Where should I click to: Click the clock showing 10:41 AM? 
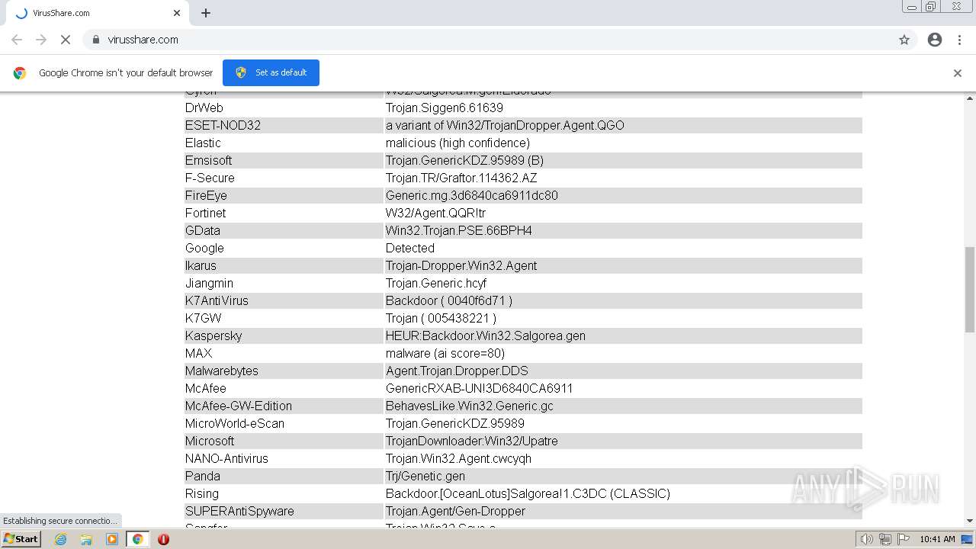(x=937, y=539)
